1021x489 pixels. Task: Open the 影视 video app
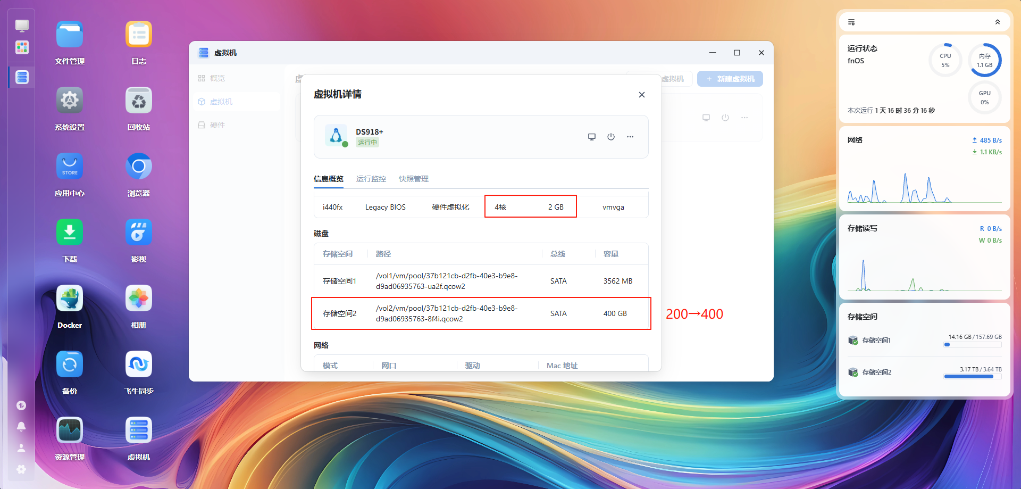coord(139,233)
